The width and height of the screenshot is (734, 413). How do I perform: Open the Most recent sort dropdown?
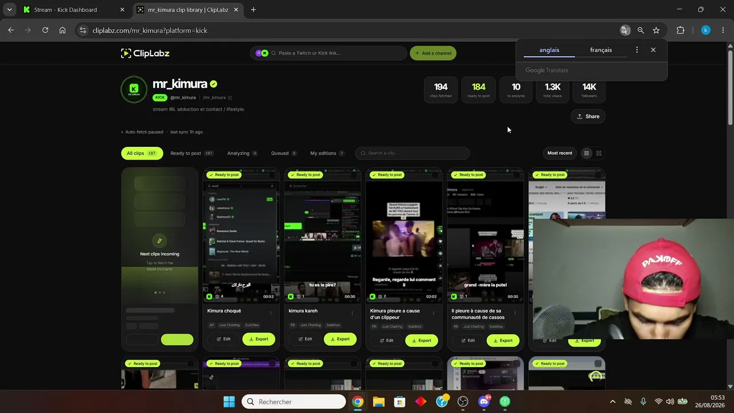click(x=560, y=153)
